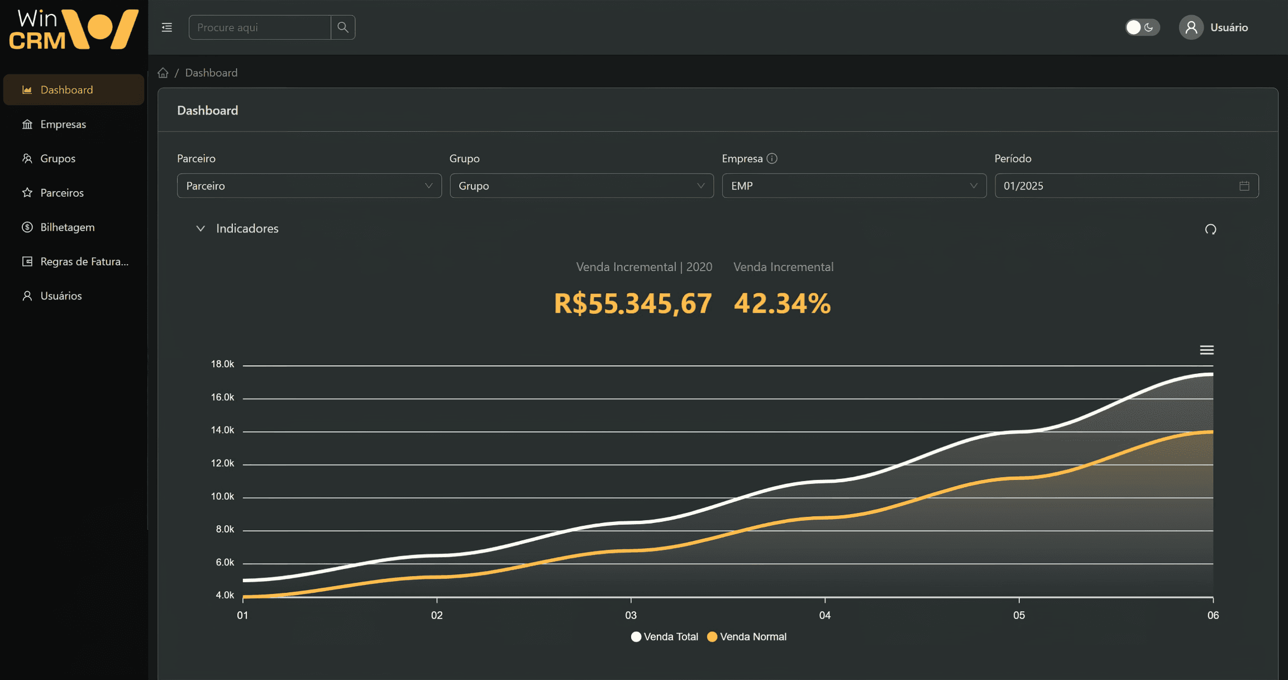Image resolution: width=1288 pixels, height=680 pixels.
Task: Open Empresas in the sidebar
Action: point(63,125)
